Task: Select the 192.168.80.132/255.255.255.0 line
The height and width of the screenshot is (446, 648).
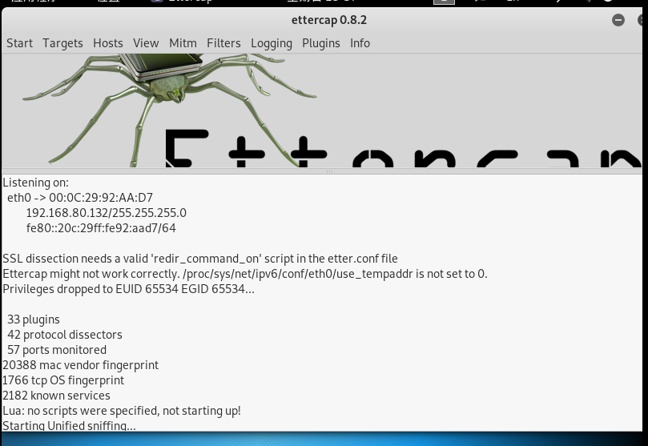Action: [x=107, y=213]
